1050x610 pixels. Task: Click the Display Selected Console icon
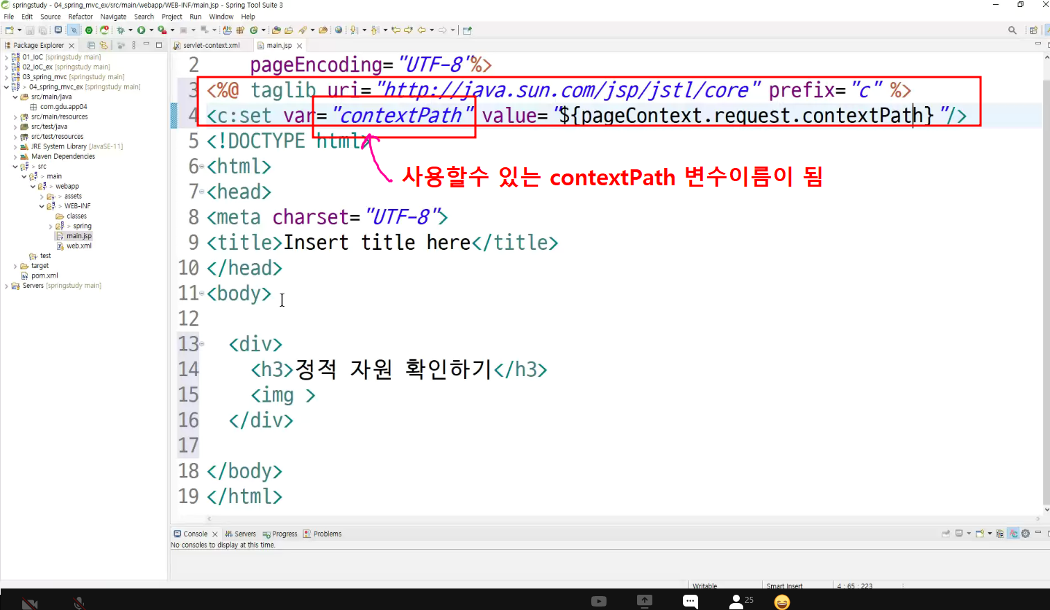(958, 534)
